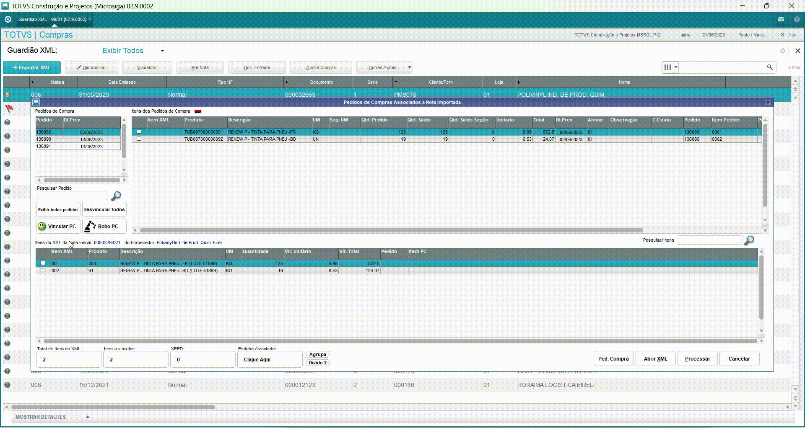805x428 pixels.
Task: Click the Itens a vincular field
Action: 136,359
